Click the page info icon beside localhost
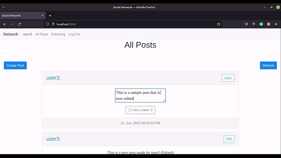Image resolution: width=281 pixels, height=158 pixels. pos(53,24)
